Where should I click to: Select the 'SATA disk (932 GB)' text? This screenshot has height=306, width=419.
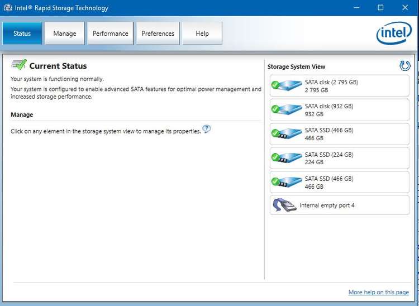click(x=329, y=106)
